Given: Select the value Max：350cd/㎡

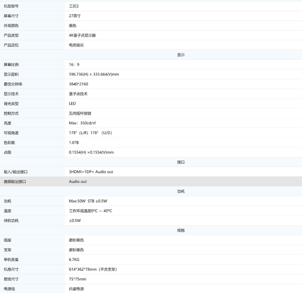Looking at the screenshot, I should pos(83,123).
